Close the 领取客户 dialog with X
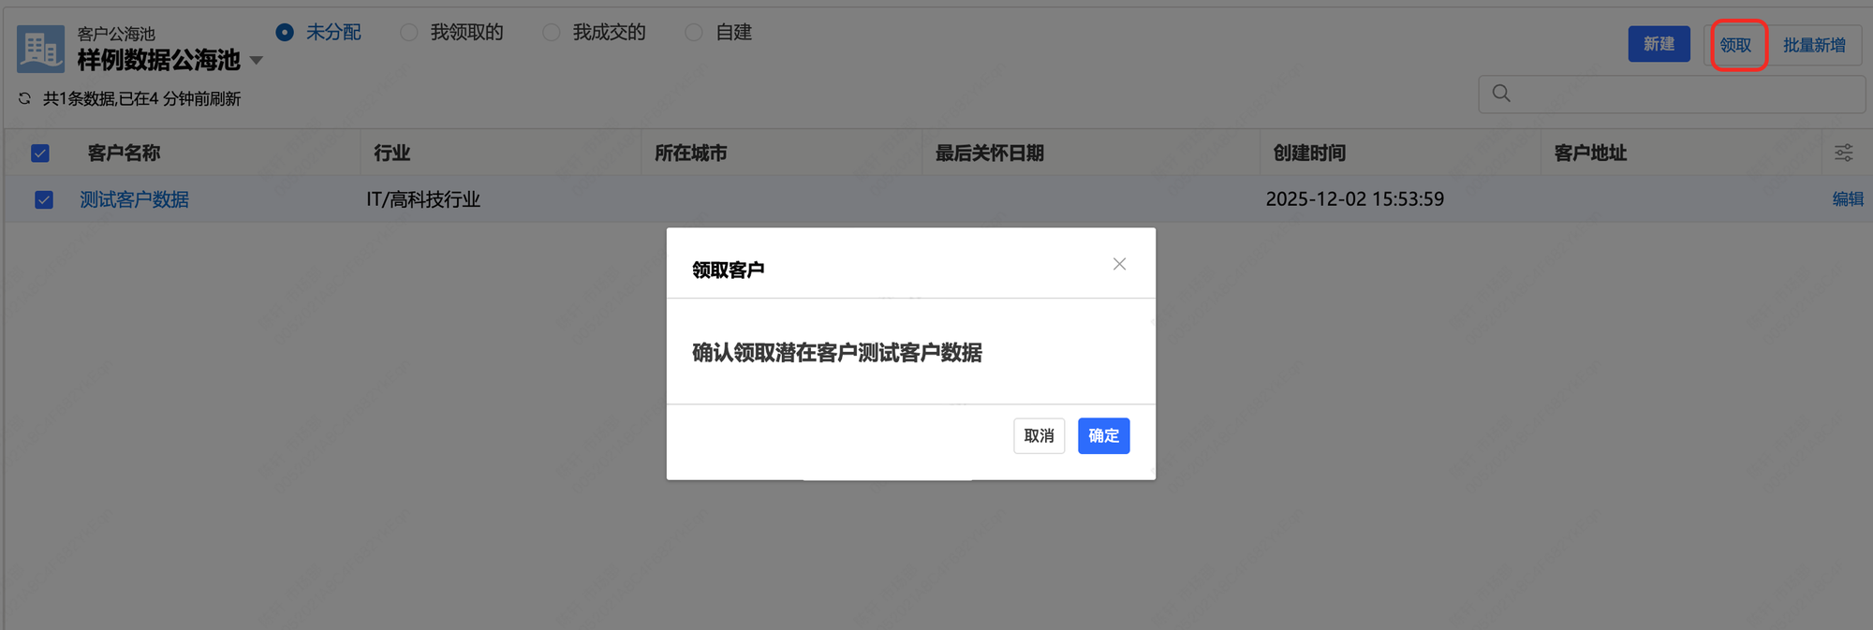This screenshot has height=630, width=1873. click(x=1119, y=264)
